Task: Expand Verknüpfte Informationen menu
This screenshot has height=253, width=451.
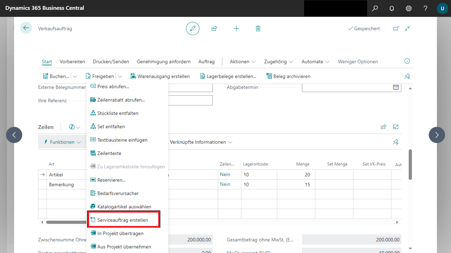Action: pos(201,142)
